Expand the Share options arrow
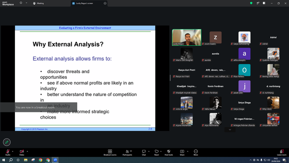 [x=188, y=151]
